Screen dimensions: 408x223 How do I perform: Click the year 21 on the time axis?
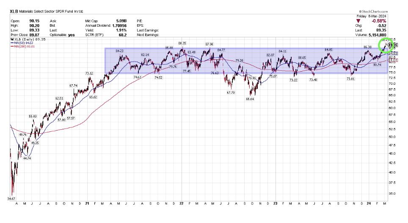click(88, 203)
